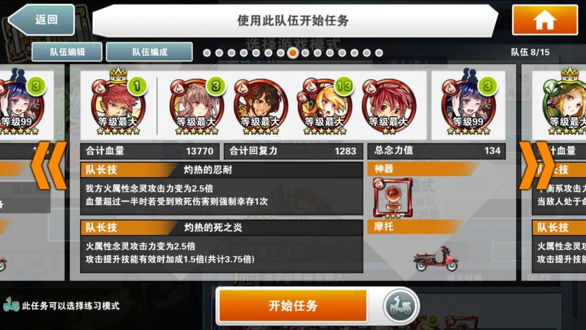Select the currently highlighted eighth team dot

point(292,53)
